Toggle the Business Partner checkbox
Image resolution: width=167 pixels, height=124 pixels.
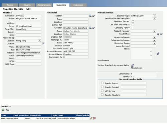pyautogui.click(x=133, y=21)
